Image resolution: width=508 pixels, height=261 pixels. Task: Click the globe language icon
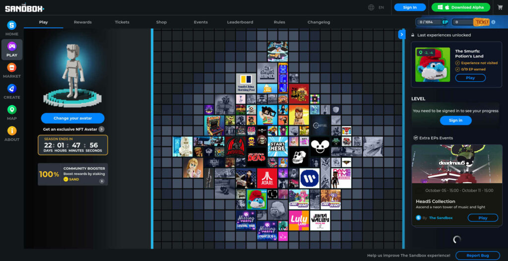(371, 7)
